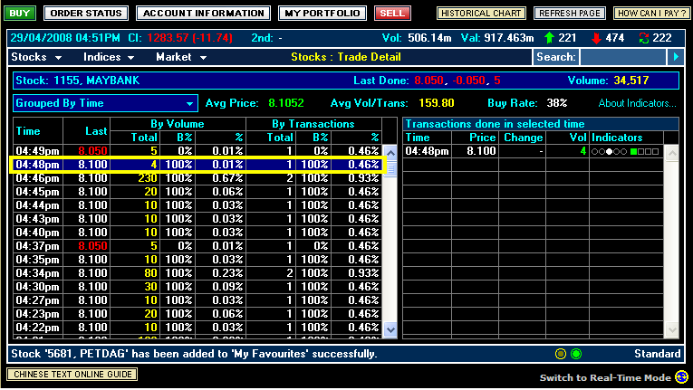693x390 pixels.
Task: Click the unchanged counters icon next to 222
Action: point(644,37)
